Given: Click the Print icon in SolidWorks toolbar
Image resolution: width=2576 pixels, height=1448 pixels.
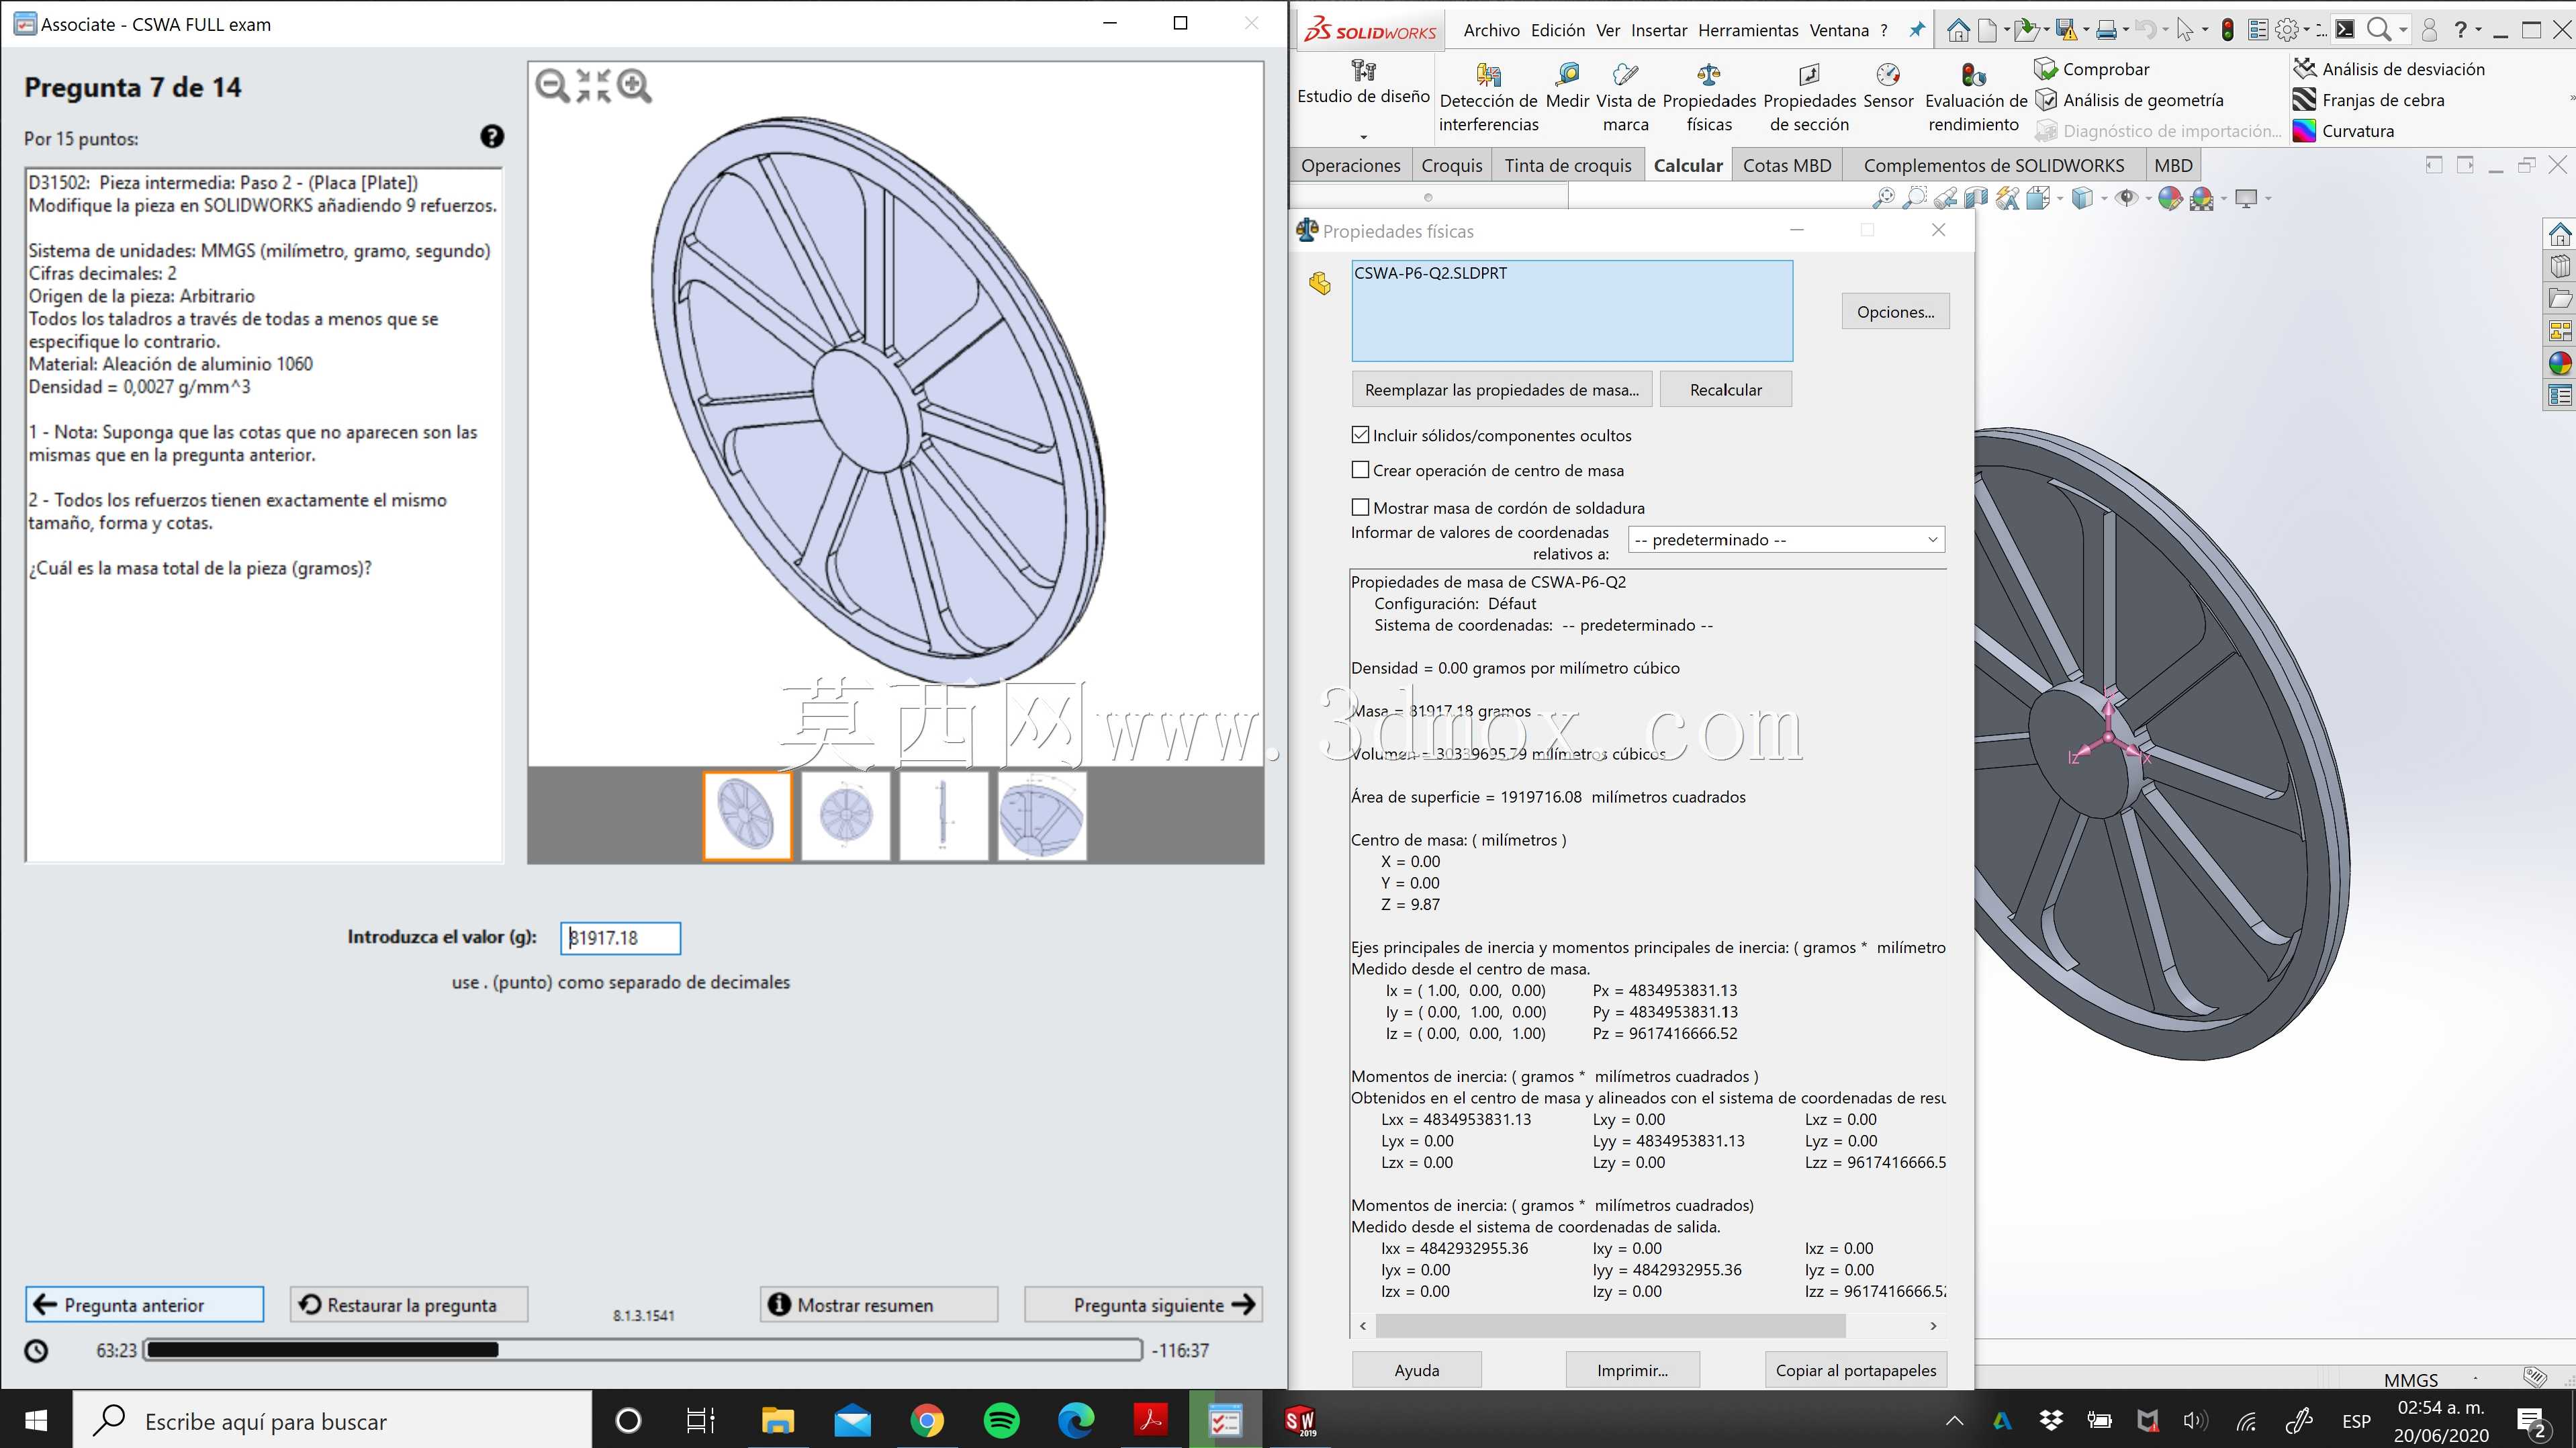Looking at the screenshot, I should (2106, 31).
